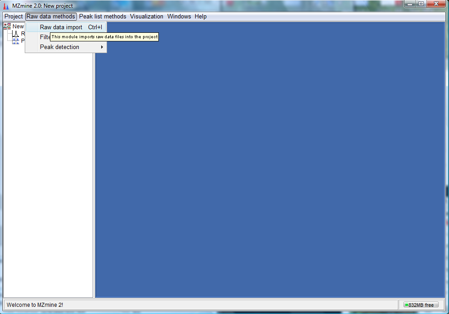
Task: Close the MZmine window
Action: click(x=436, y=4)
